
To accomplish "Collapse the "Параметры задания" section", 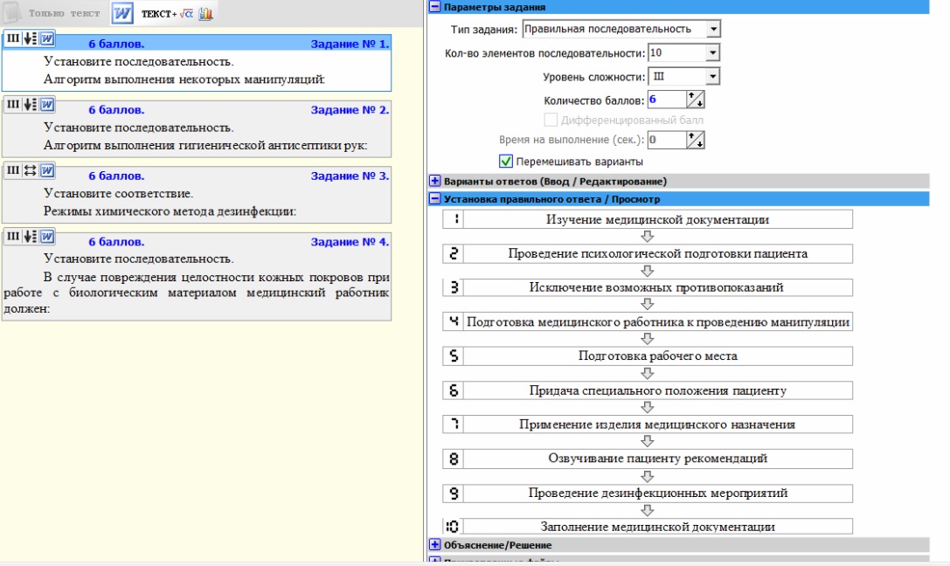I will [434, 7].
